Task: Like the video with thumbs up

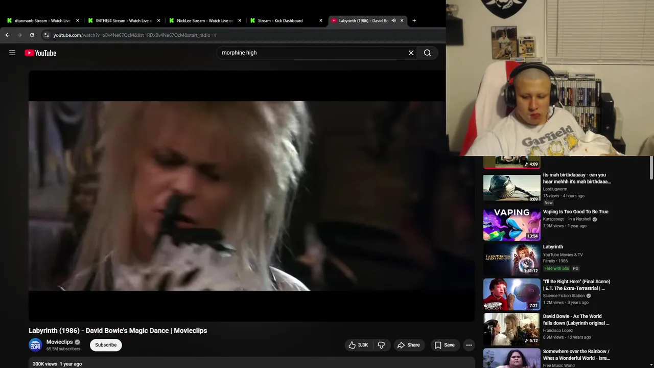Action: point(359,345)
